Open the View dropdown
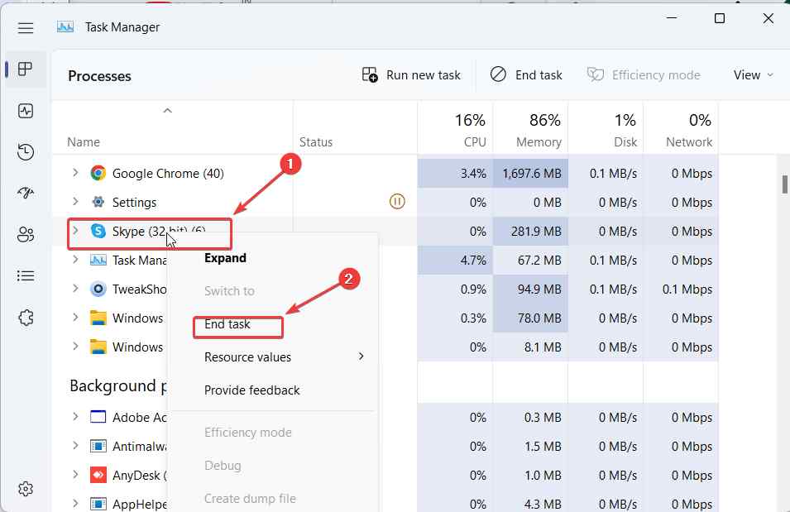790x512 pixels. 753,74
